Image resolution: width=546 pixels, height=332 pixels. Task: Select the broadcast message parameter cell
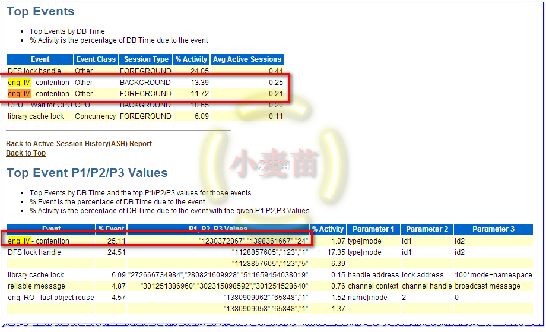(x=487, y=286)
